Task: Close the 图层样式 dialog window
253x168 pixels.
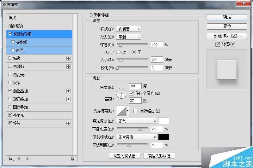Action: [244, 3]
